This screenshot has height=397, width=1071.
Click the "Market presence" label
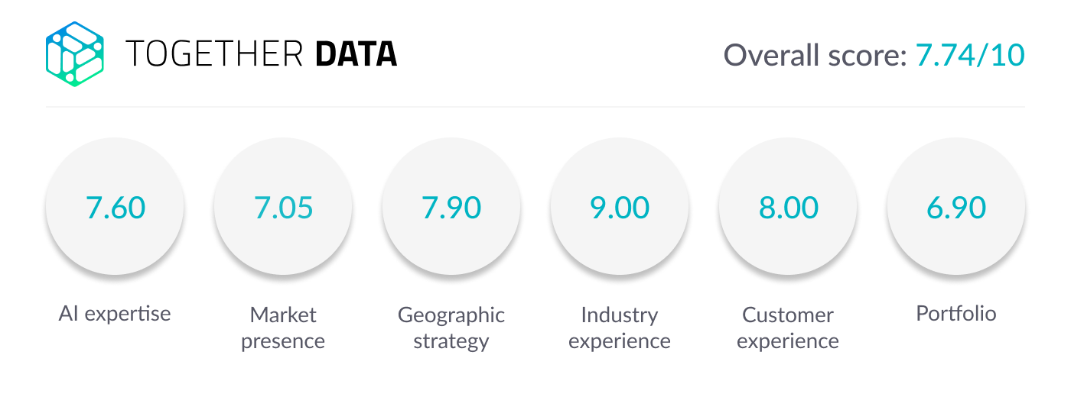[x=283, y=328]
